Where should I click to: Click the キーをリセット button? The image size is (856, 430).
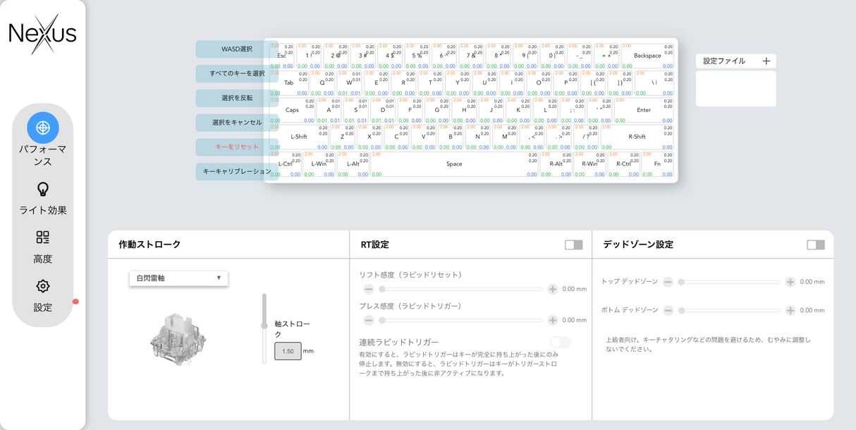pyautogui.click(x=236, y=147)
